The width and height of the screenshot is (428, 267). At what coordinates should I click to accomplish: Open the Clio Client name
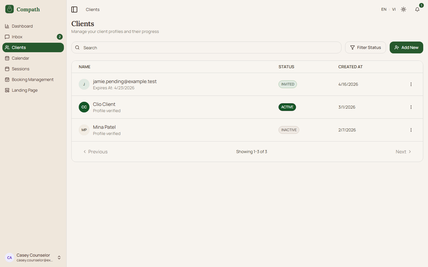(104, 104)
